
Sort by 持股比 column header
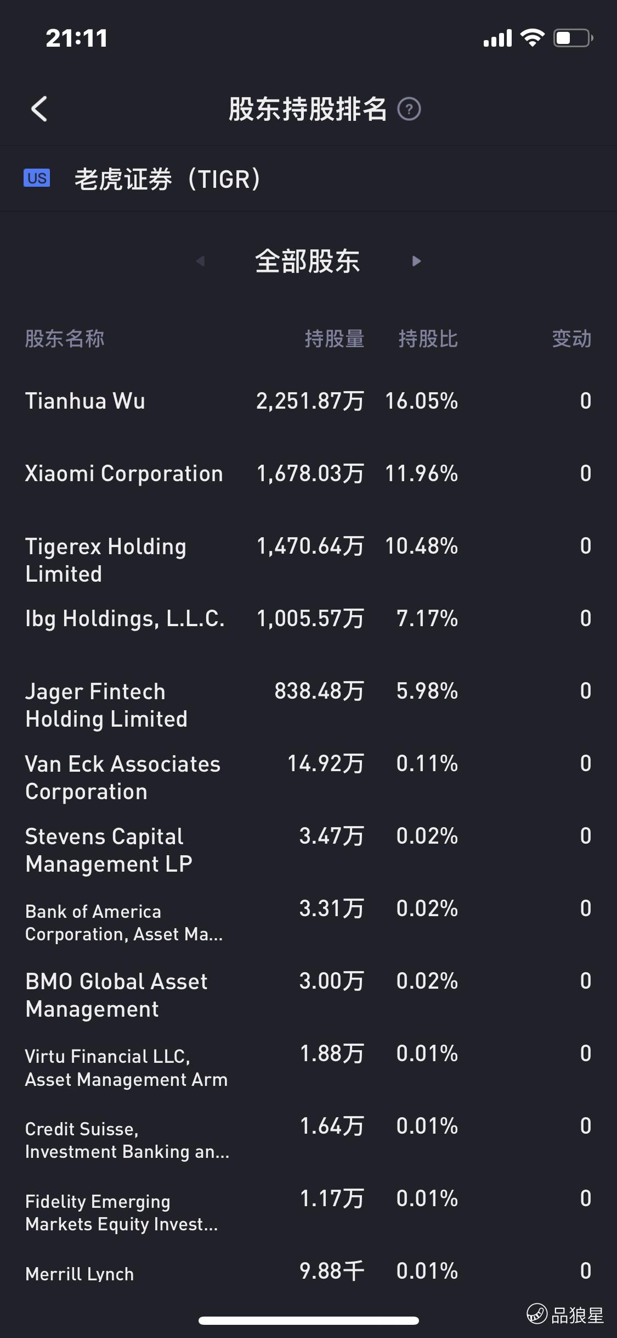(x=428, y=338)
